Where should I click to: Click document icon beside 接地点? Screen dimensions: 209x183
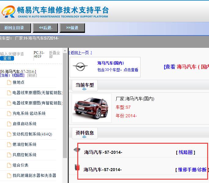click(x=9, y=83)
